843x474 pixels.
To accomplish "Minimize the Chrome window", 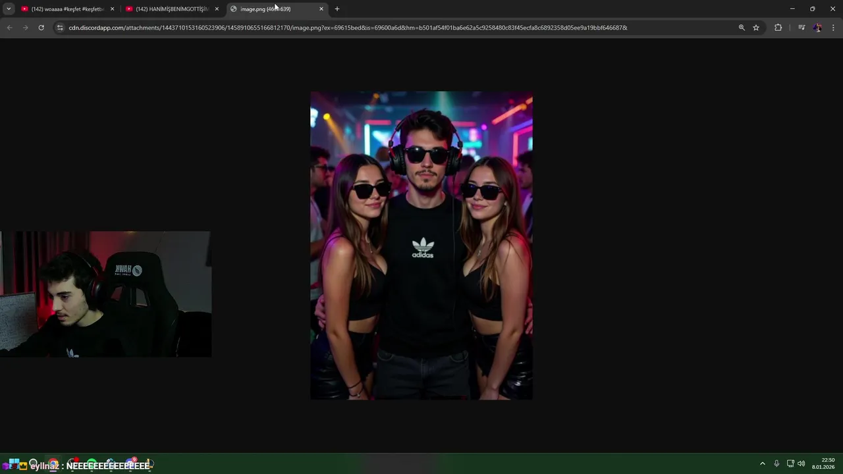I will (792, 9).
